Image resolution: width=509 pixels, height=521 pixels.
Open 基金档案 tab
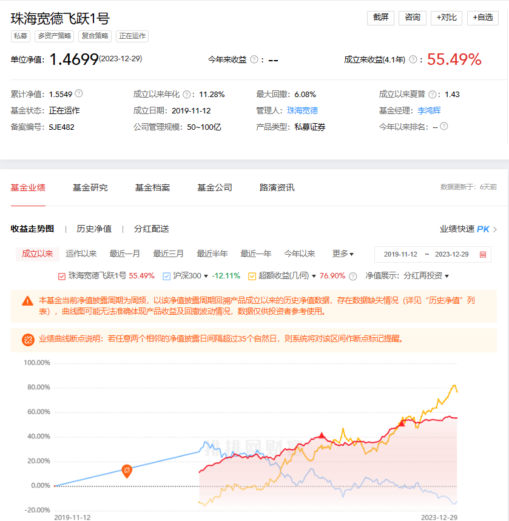point(152,188)
